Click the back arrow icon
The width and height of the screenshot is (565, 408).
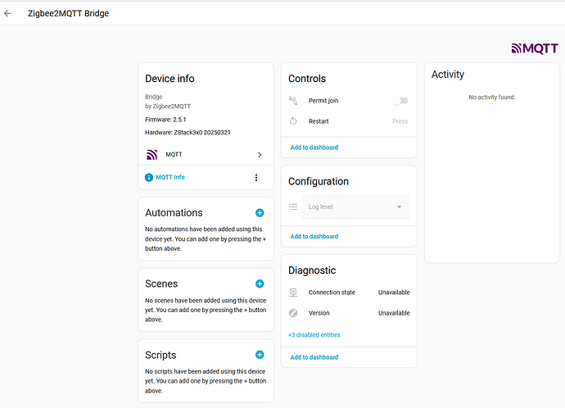(8, 13)
